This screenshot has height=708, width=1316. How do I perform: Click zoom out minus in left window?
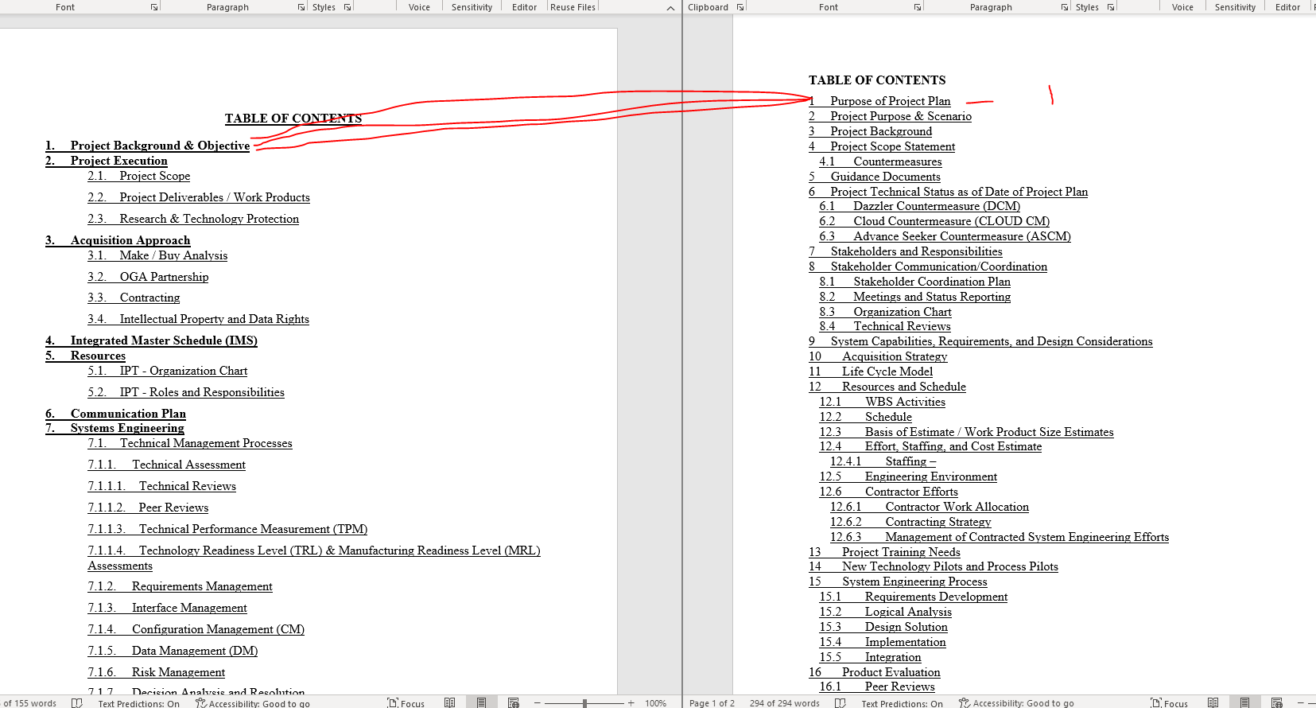[x=538, y=703]
